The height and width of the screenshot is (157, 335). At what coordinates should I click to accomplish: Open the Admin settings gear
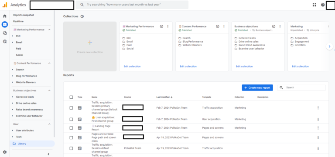point(5,152)
